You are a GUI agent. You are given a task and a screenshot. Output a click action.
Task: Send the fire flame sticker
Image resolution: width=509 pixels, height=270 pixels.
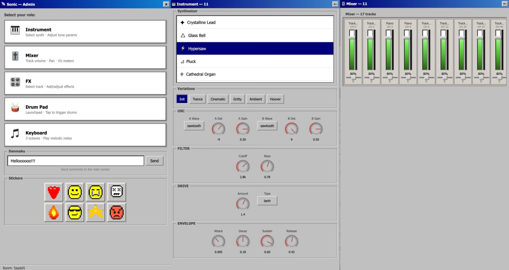coord(54,213)
